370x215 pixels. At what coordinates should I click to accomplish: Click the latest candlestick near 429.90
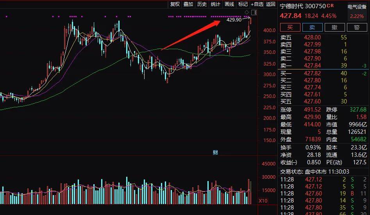click(x=250, y=21)
